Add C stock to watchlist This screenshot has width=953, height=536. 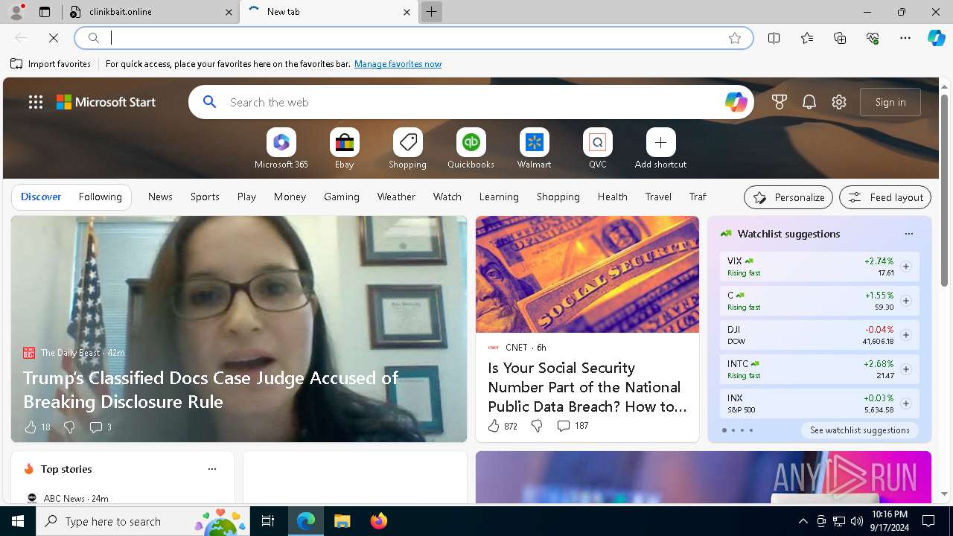pyautogui.click(x=906, y=301)
